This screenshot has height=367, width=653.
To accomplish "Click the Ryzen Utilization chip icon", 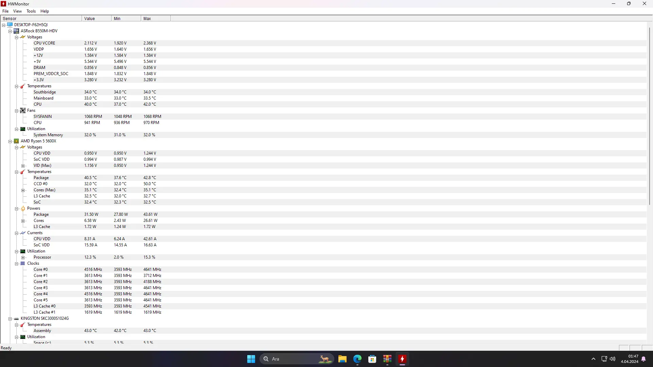I will point(23,251).
